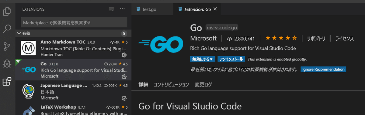Click 'Go for Visual Studio Code' heading
Screen dimensions: 365x115
point(190,106)
